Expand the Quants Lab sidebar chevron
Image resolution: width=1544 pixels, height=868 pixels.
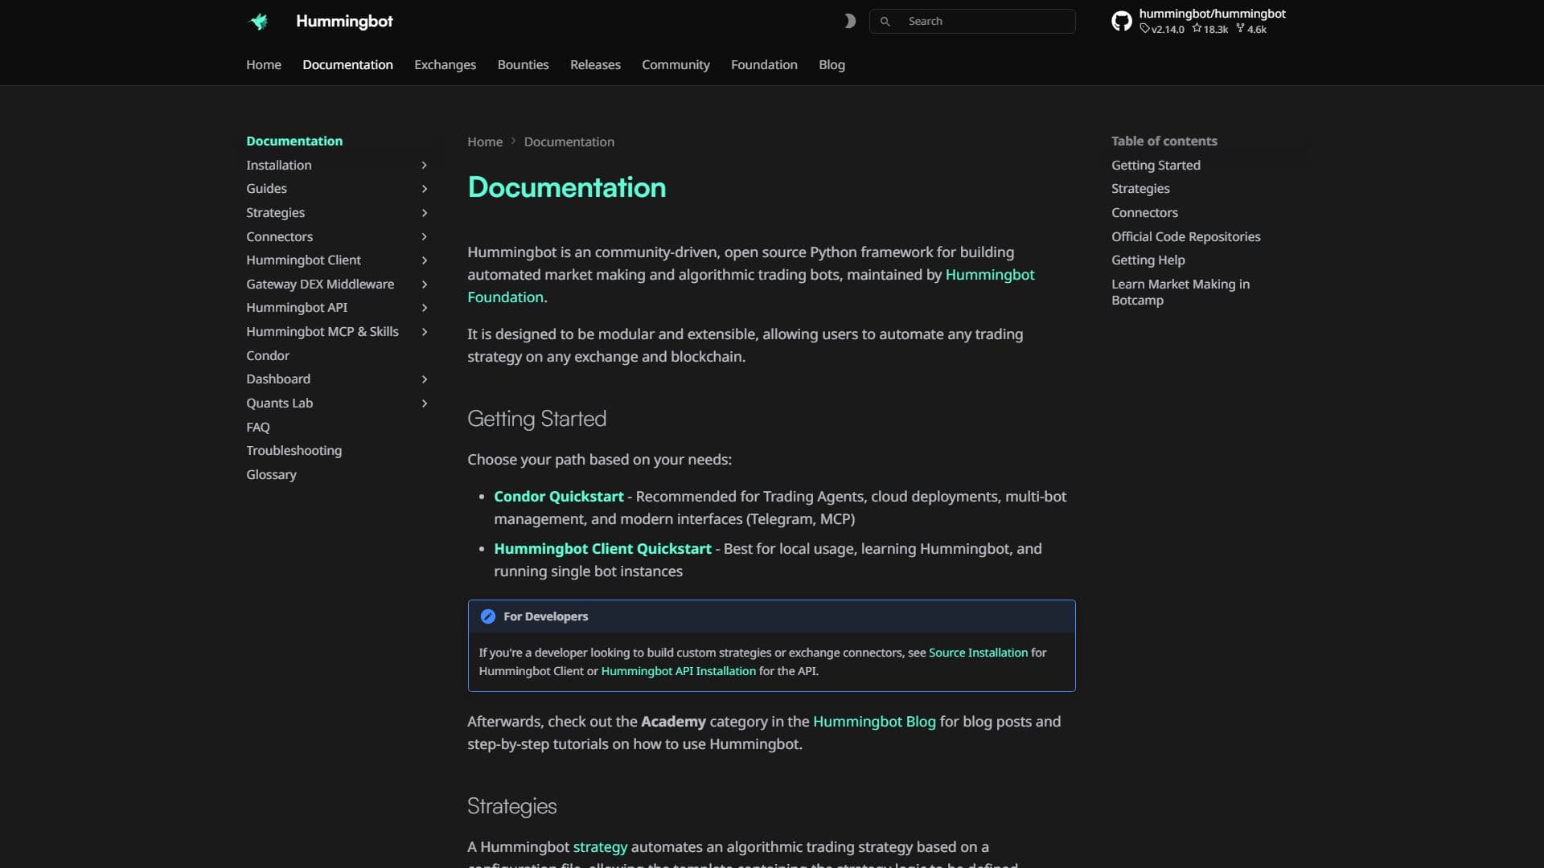click(425, 403)
